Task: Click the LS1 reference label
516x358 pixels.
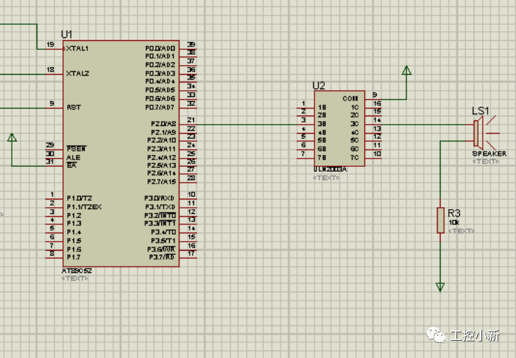Action: click(x=480, y=111)
